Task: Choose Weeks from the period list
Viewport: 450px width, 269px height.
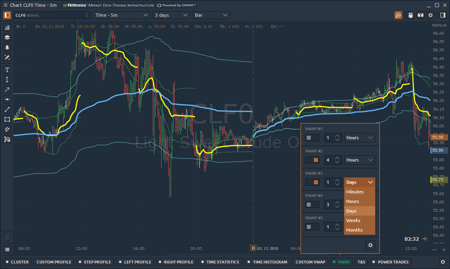Action: click(x=353, y=220)
